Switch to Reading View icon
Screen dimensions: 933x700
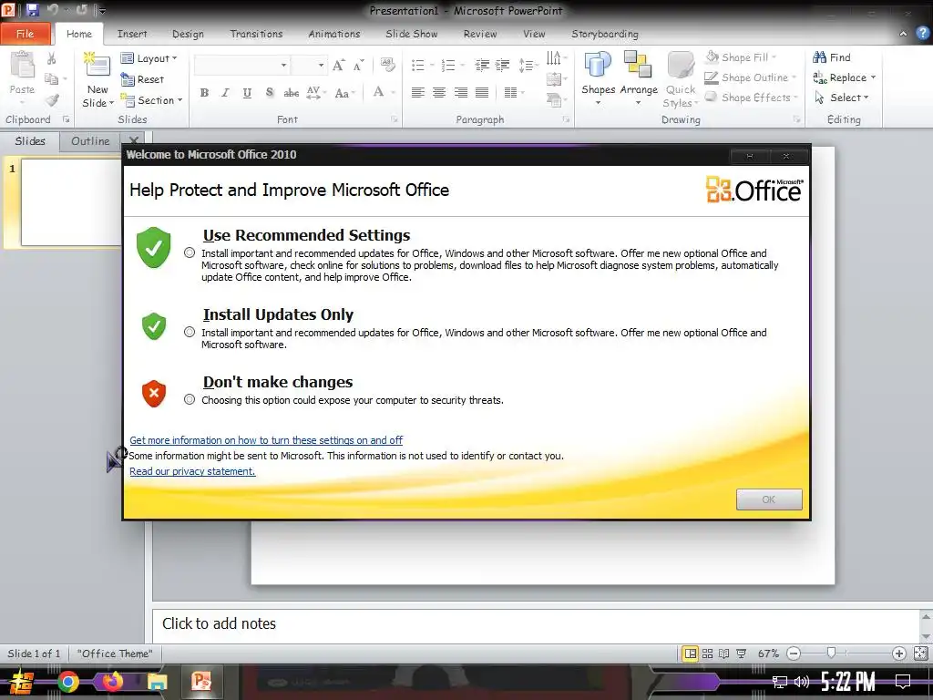[x=724, y=654]
